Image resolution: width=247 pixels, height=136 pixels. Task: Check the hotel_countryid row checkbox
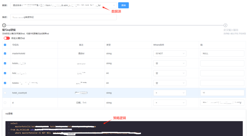[5, 93]
